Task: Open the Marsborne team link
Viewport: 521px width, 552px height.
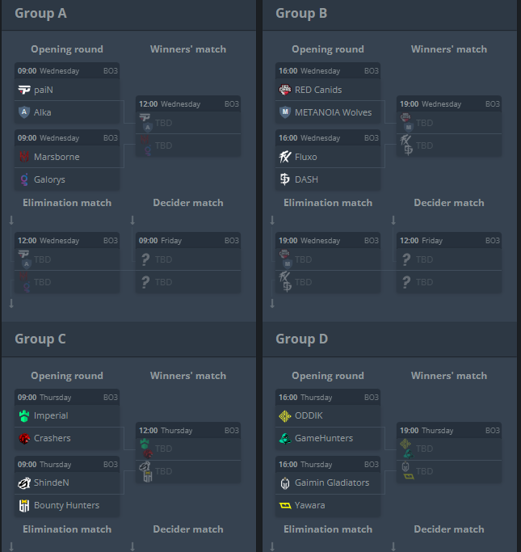Action: (57, 157)
